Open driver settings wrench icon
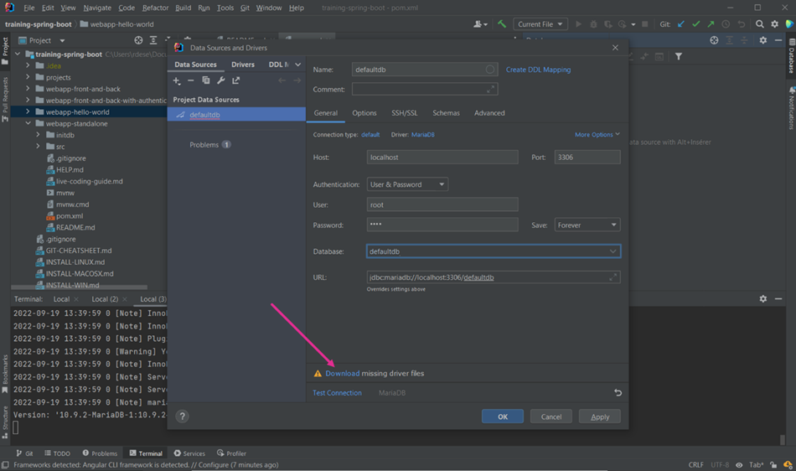 (221, 80)
